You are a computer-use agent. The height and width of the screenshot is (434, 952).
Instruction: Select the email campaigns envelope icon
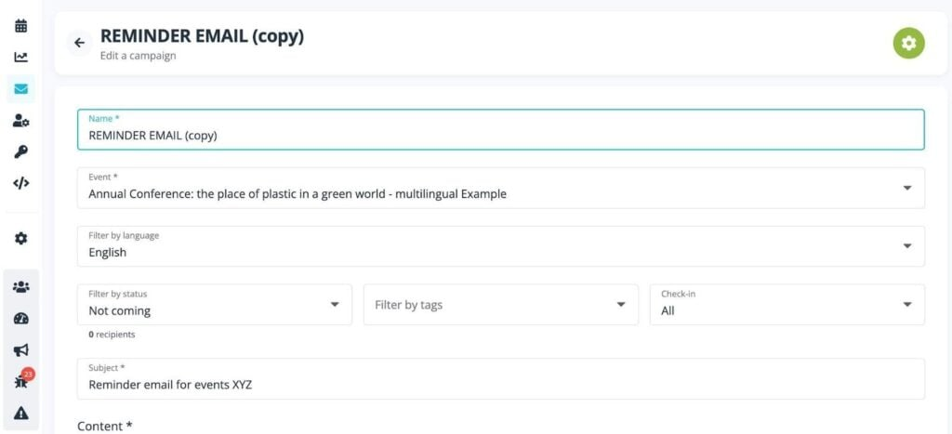tap(20, 89)
